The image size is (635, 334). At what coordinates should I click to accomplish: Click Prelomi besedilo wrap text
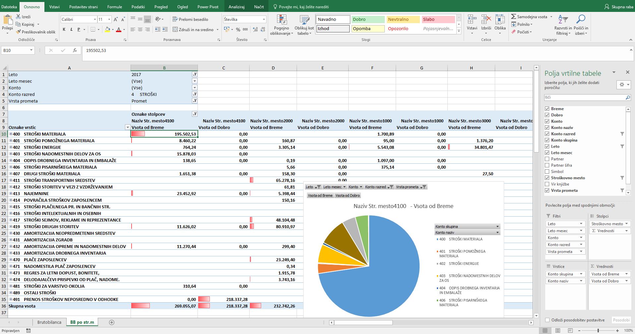tap(191, 19)
